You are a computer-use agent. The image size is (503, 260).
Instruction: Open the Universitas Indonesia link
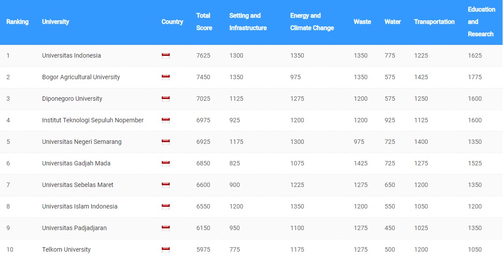[x=71, y=56]
